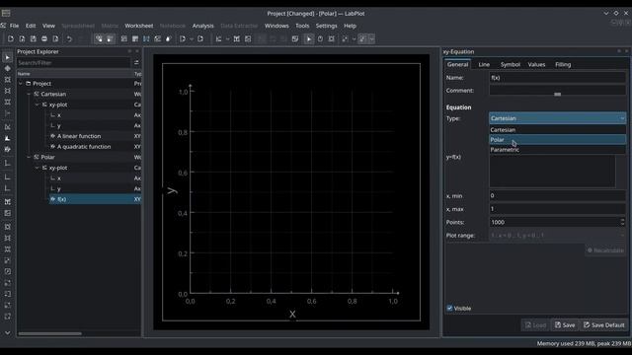
Task: Open the View menu
Action: [48, 26]
